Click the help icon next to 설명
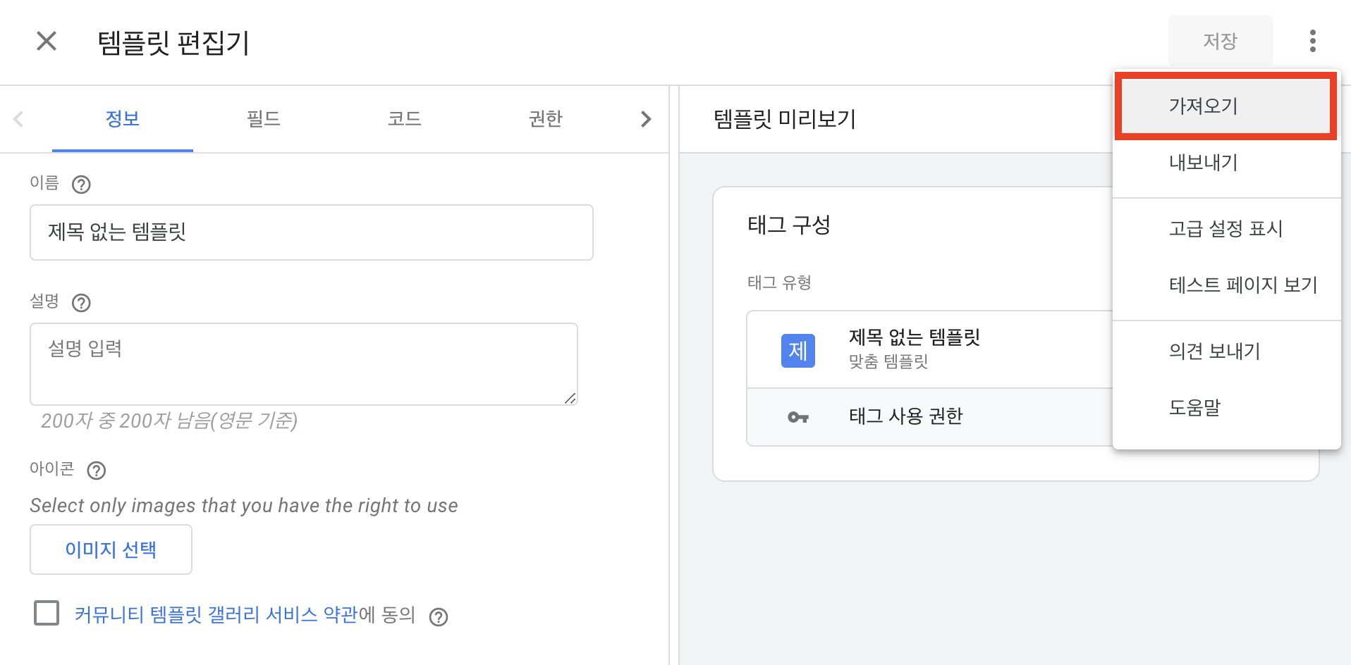The width and height of the screenshot is (1351, 665). coord(80,303)
